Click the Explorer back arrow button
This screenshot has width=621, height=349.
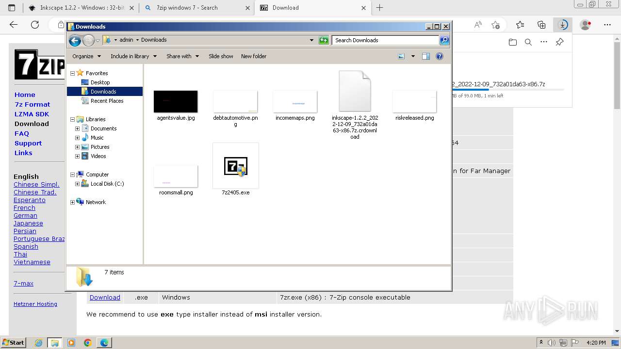(x=75, y=40)
